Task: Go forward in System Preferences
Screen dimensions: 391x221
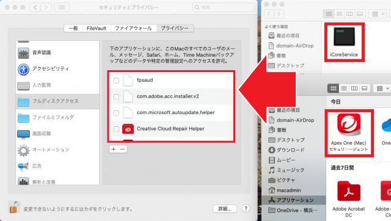Action: (x=46, y=7)
